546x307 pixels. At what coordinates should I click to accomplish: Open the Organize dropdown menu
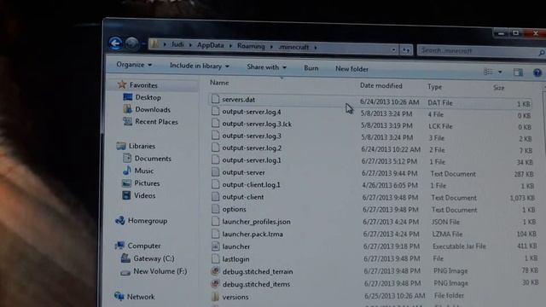point(134,65)
